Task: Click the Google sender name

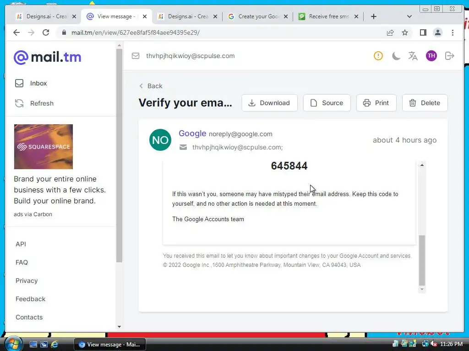Action: (192, 133)
